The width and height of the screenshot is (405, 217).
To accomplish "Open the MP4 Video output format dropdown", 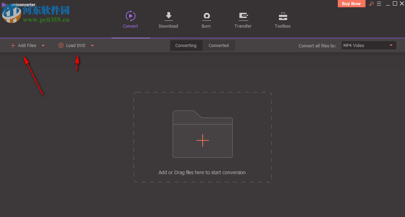I will (369, 45).
